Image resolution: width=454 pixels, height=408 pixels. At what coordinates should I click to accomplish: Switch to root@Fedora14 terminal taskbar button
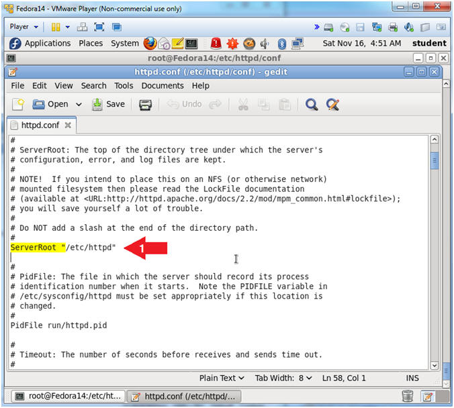click(x=69, y=396)
